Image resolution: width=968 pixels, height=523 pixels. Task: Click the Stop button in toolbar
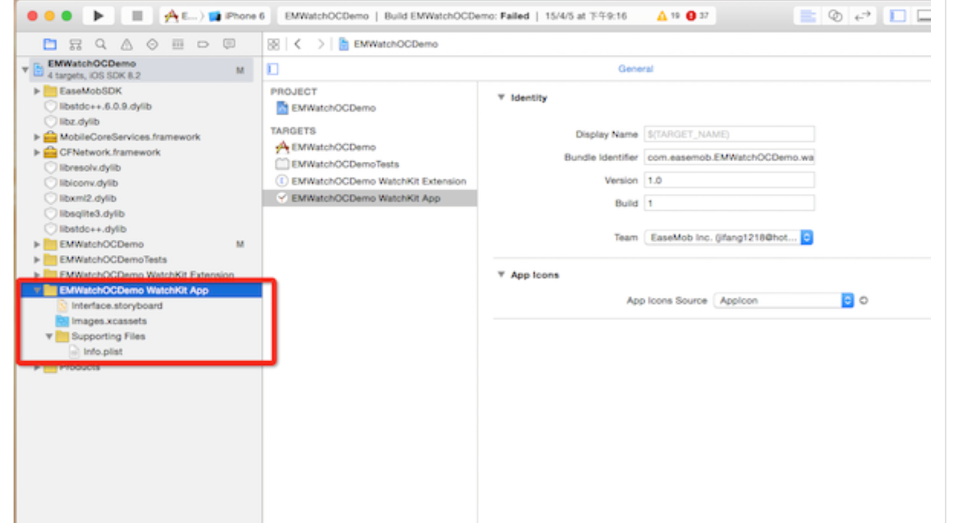[x=137, y=16]
